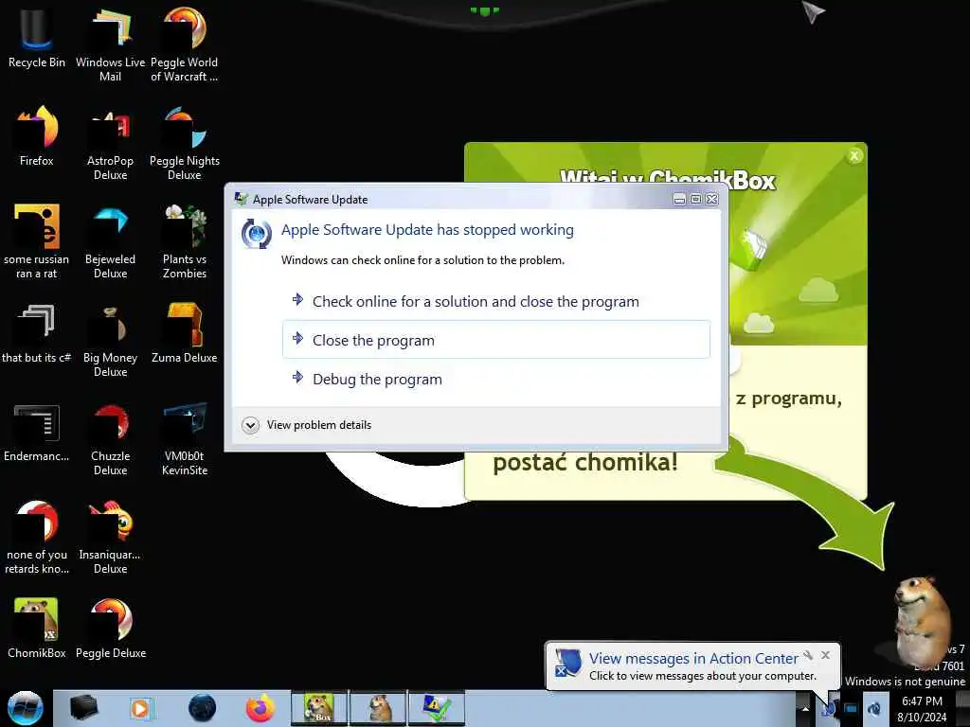Viewport: 970px width, 727px height.
Task: Select the Peggle World of Warcraft icon
Action: (185, 44)
